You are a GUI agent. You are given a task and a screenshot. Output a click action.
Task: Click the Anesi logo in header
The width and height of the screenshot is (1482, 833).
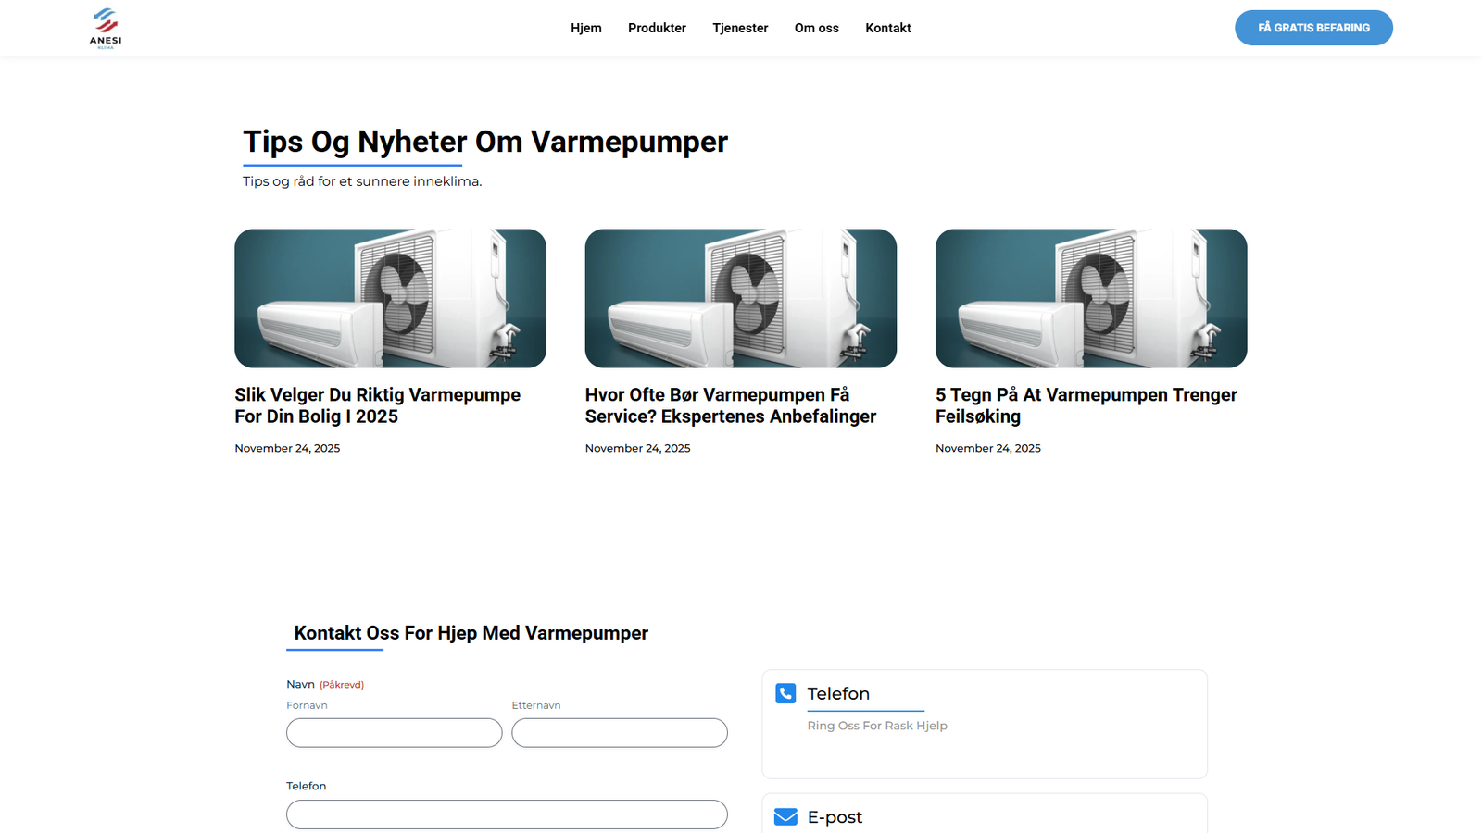pyautogui.click(x=106, y=28)
